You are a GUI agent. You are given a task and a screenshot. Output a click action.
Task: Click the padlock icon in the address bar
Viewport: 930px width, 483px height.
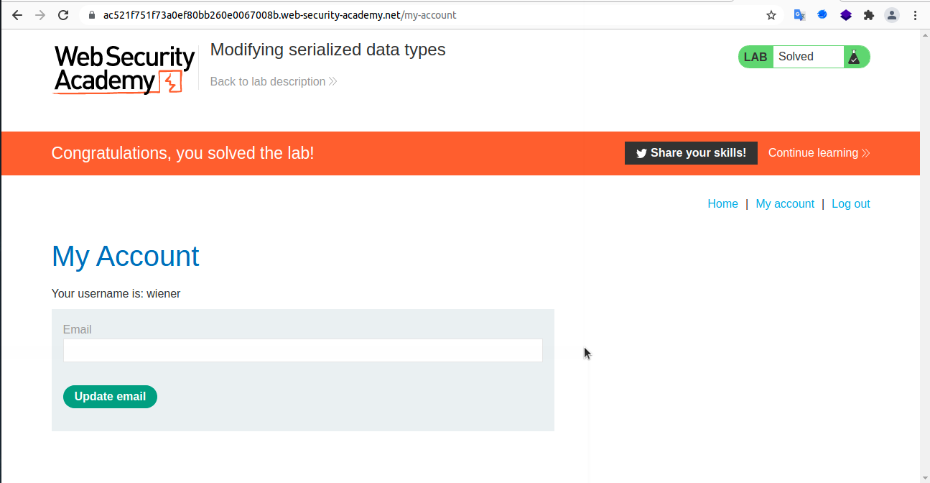(90, 14)
